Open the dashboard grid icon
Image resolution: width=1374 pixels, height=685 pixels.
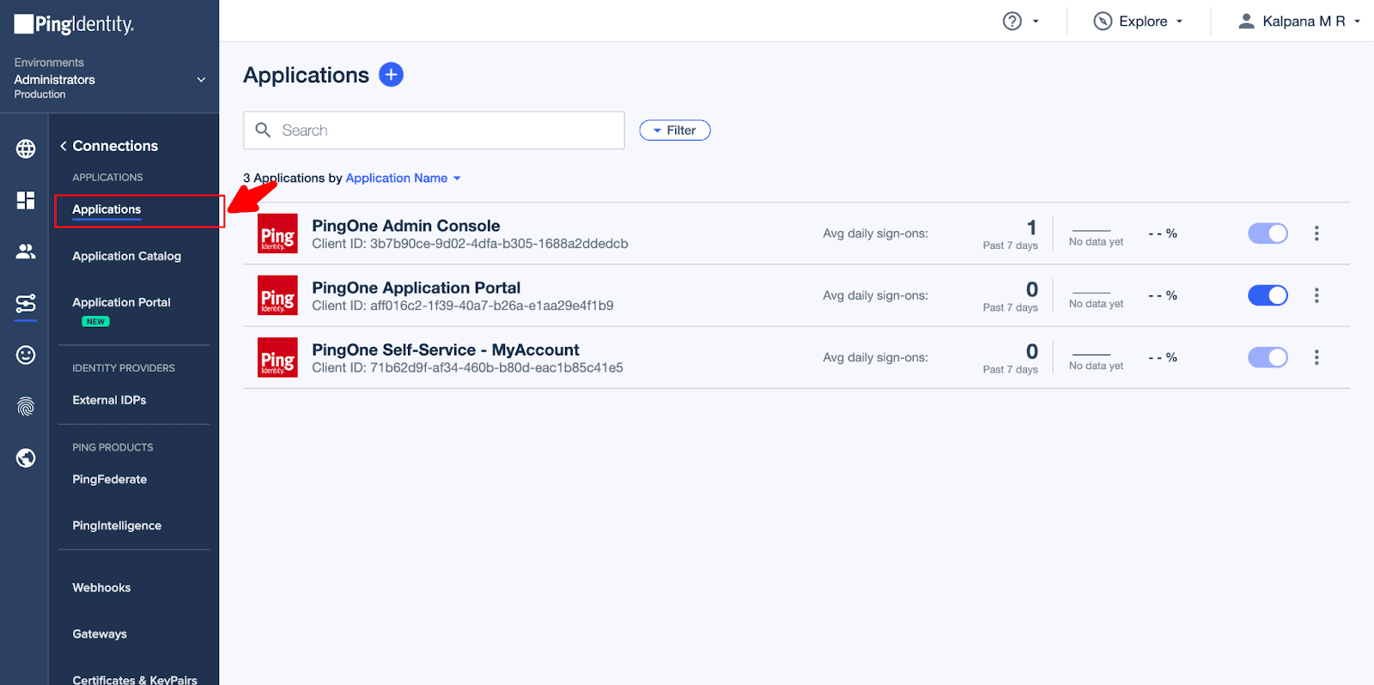click(26, 200)
